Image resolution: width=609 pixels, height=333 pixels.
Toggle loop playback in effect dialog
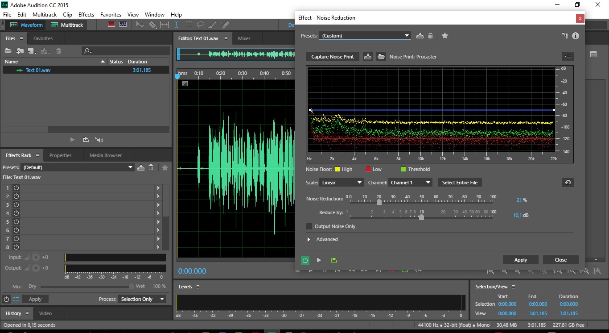pos(333,260)
